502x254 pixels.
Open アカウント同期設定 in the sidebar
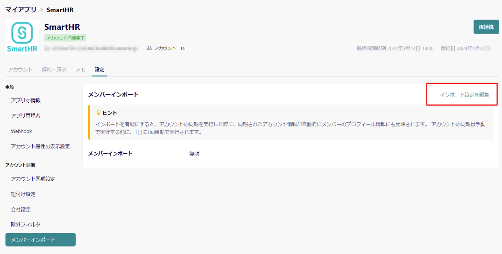33,179
